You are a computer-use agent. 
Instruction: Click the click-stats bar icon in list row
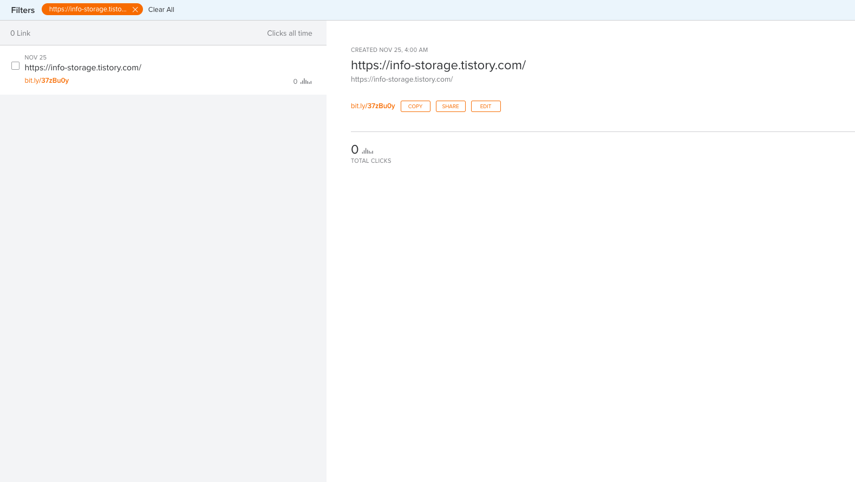(306, 82)
